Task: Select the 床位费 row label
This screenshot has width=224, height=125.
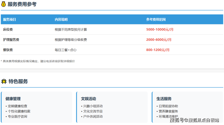Action: (x=8, y=30)
